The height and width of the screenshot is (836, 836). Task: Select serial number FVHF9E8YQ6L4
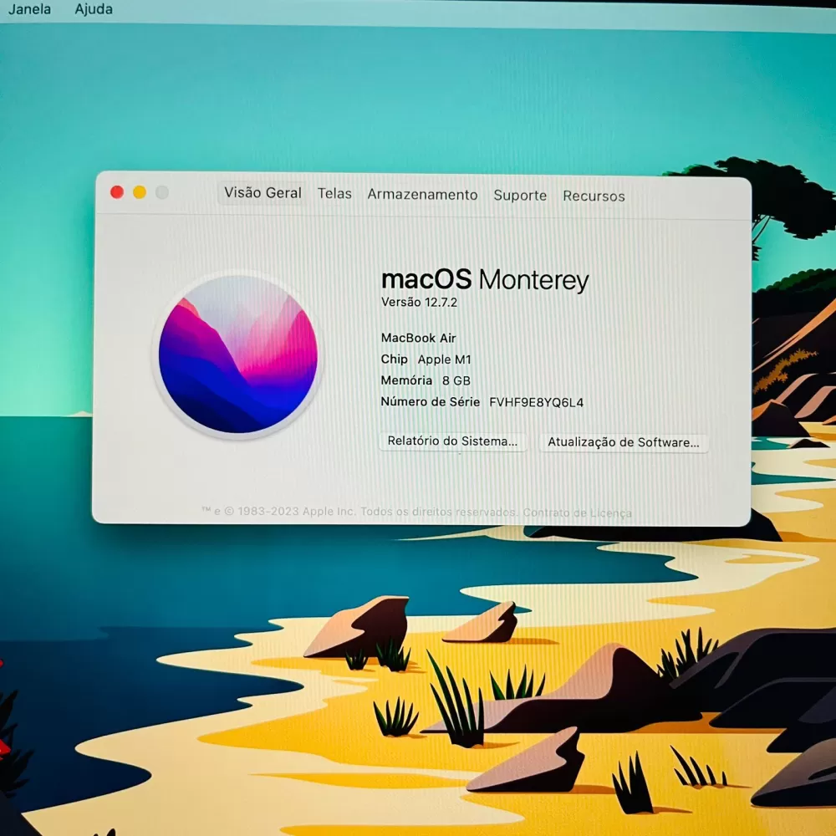coord(536,403)
